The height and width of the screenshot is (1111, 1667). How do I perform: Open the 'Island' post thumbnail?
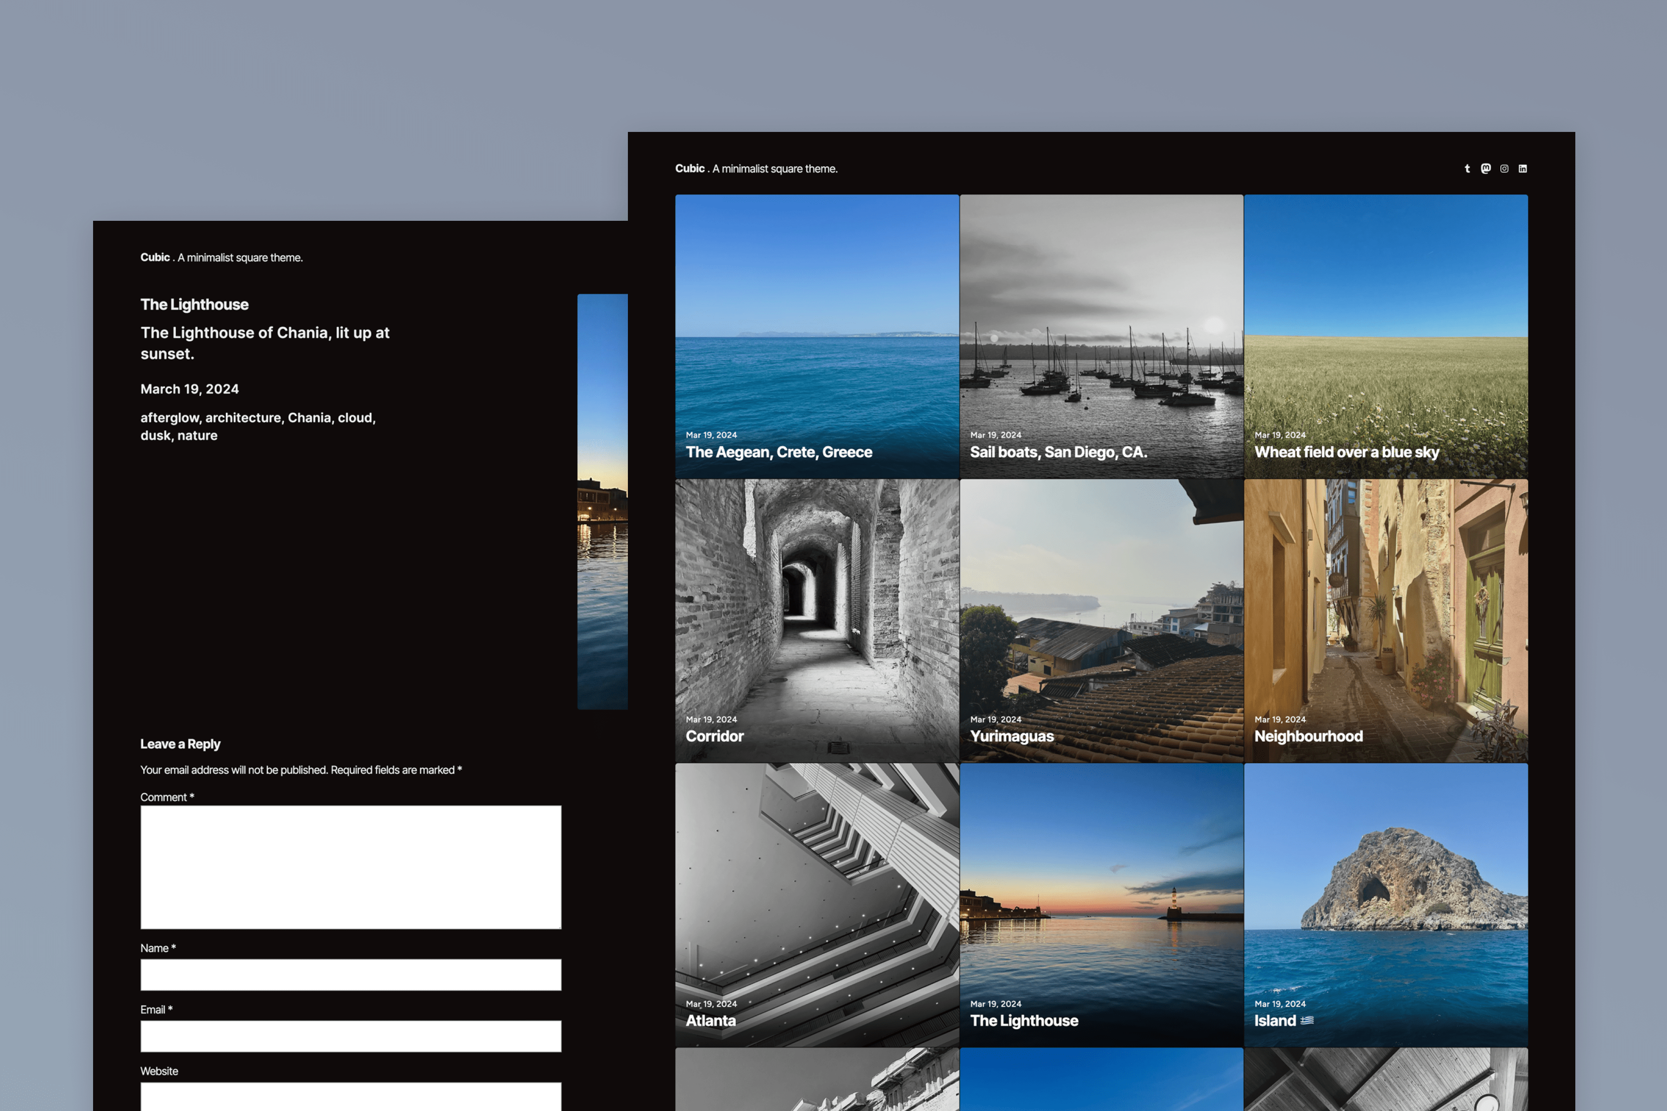(x=1385, y=904)
